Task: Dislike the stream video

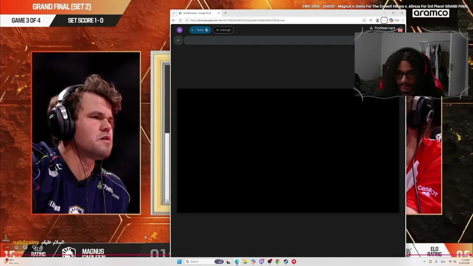Action: (x=34, y=248)
